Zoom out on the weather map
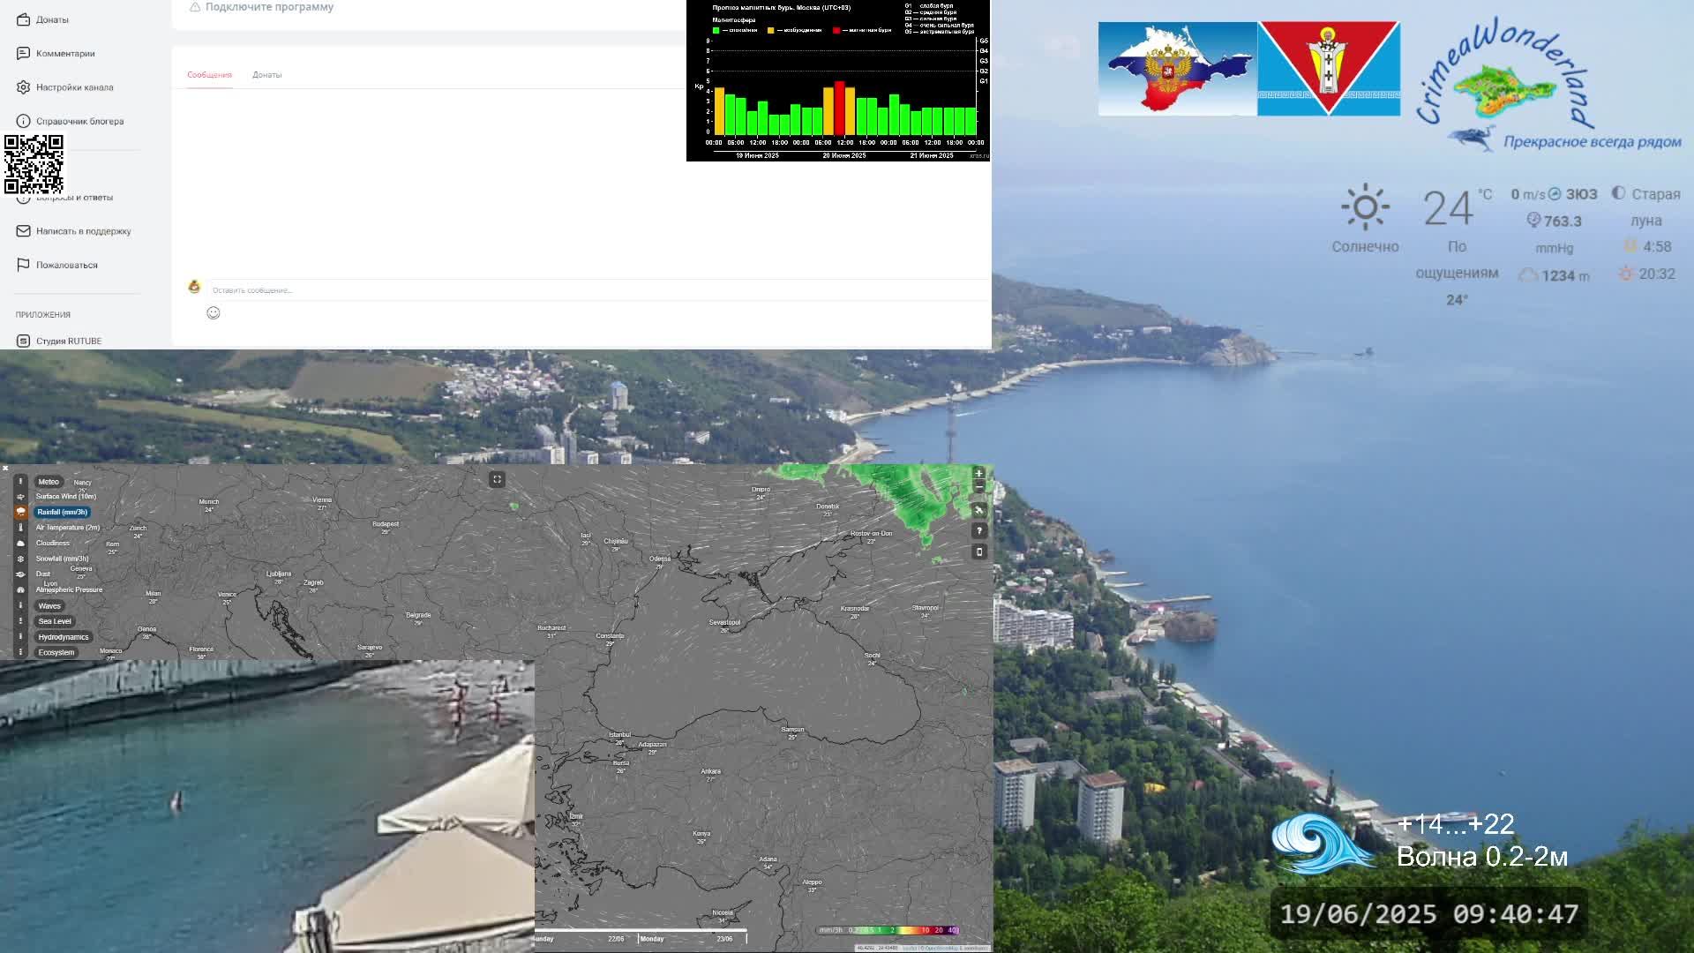Image resolution: width=1694 pixels, height=953 pixels. tap(978, 487)
